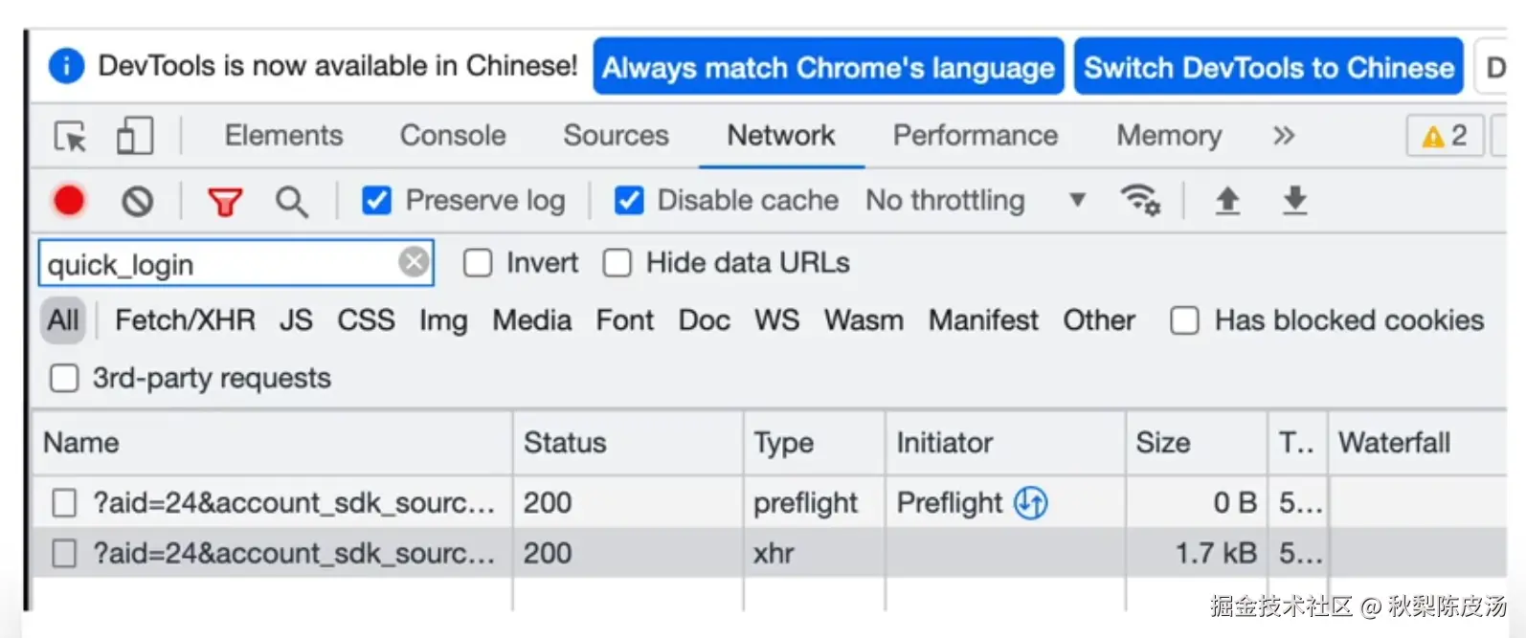The image size is (1526, 638).
Task: Uncheck the Disable cache checkbox
Action: click(629, 201)
